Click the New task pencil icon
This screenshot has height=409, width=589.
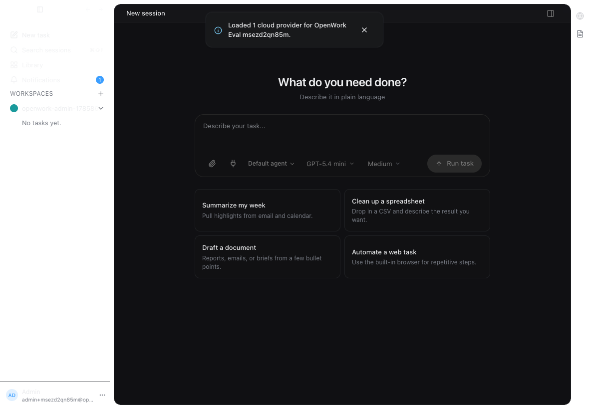(14, 35)
